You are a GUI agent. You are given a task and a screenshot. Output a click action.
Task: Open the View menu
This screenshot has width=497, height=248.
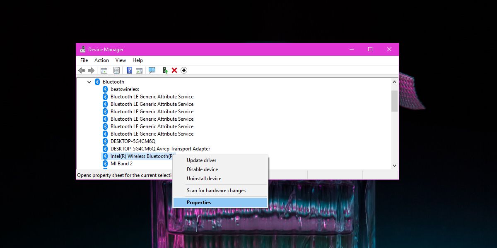click(x=121, y=60)
